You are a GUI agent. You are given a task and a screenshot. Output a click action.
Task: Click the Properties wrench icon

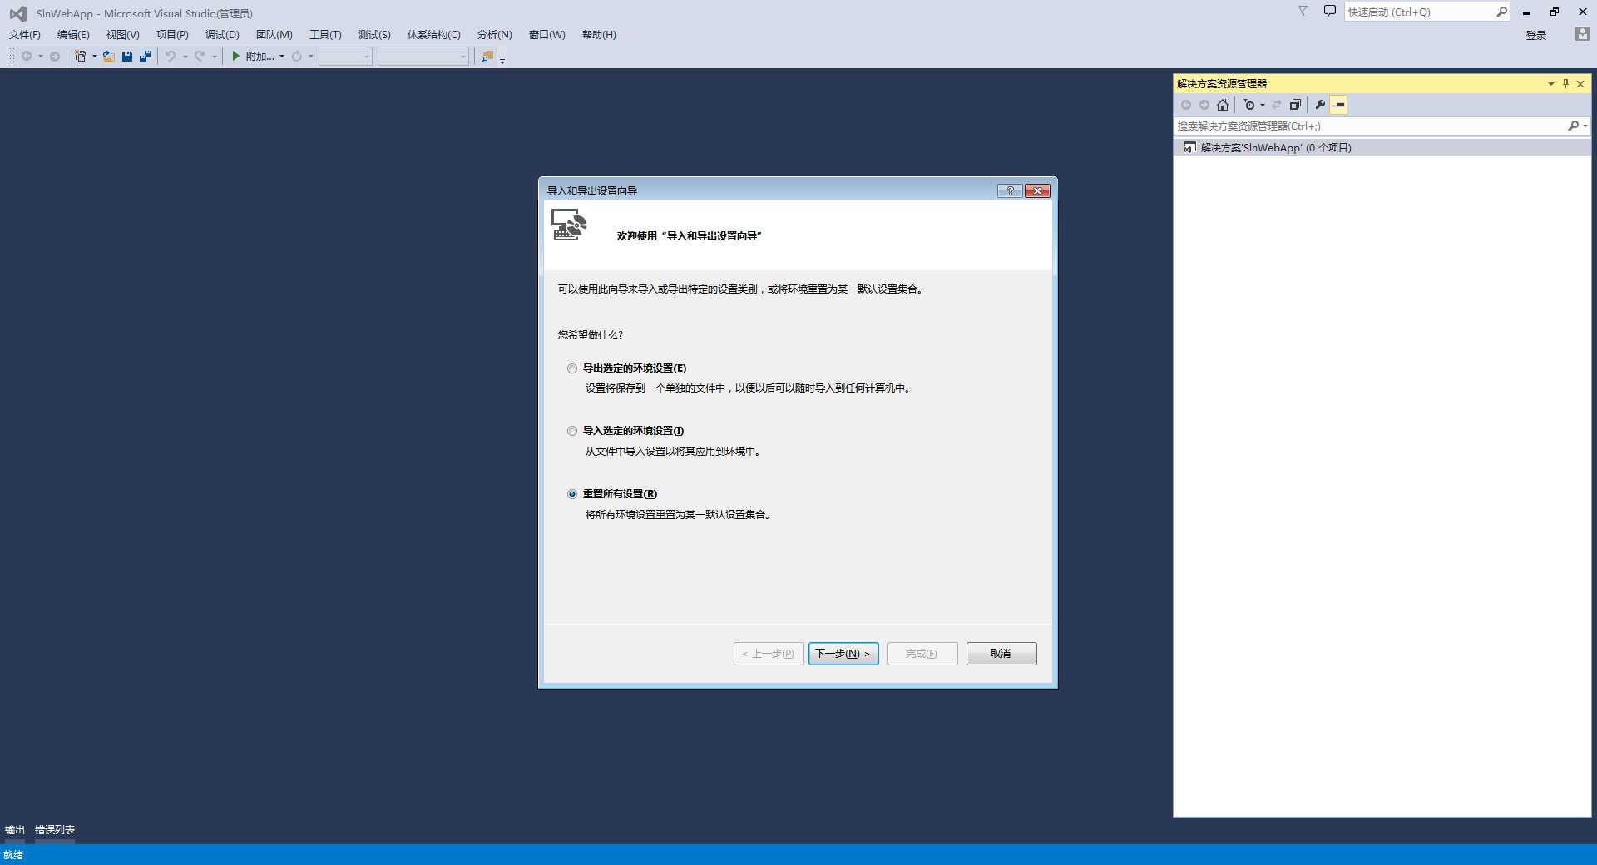tap(1320, 105)
